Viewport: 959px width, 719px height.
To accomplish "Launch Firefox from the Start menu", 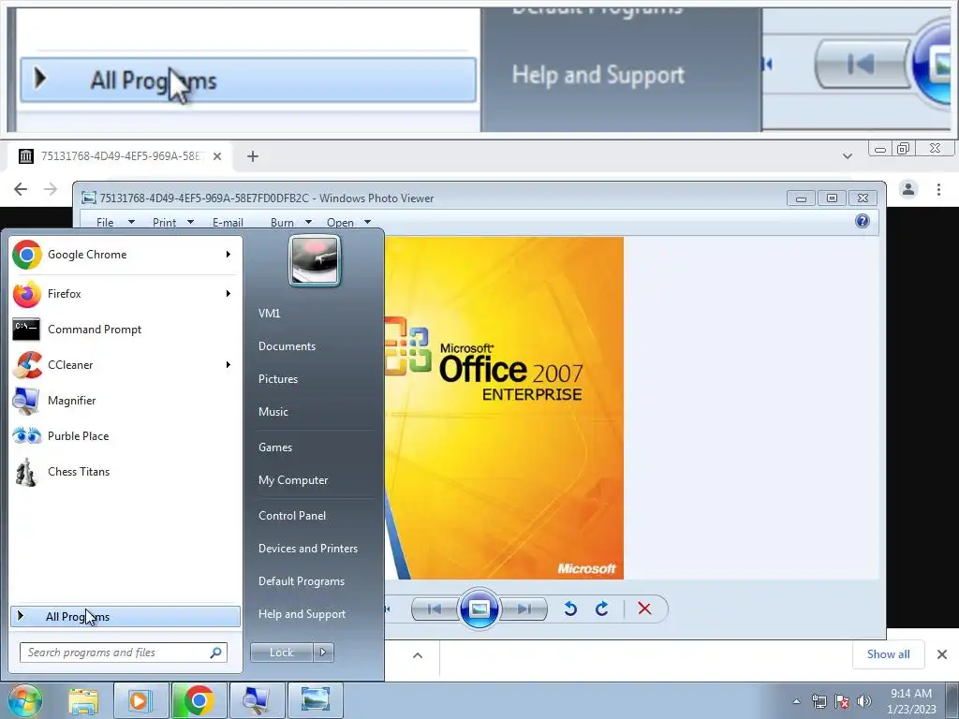I will pos(125,294).
